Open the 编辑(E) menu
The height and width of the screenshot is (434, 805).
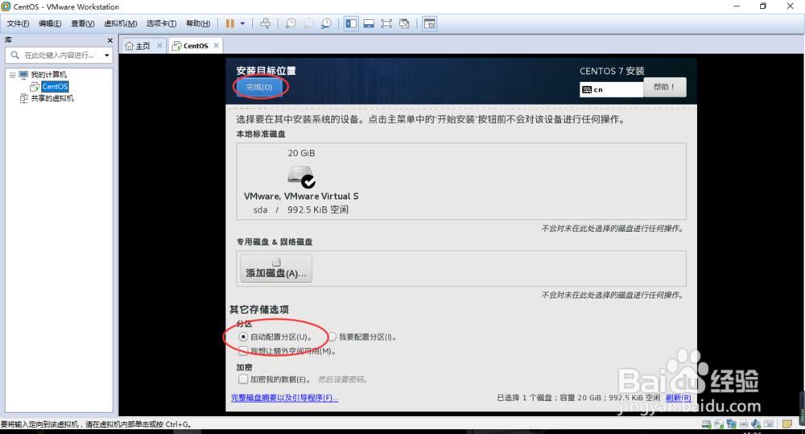(50, 23)
